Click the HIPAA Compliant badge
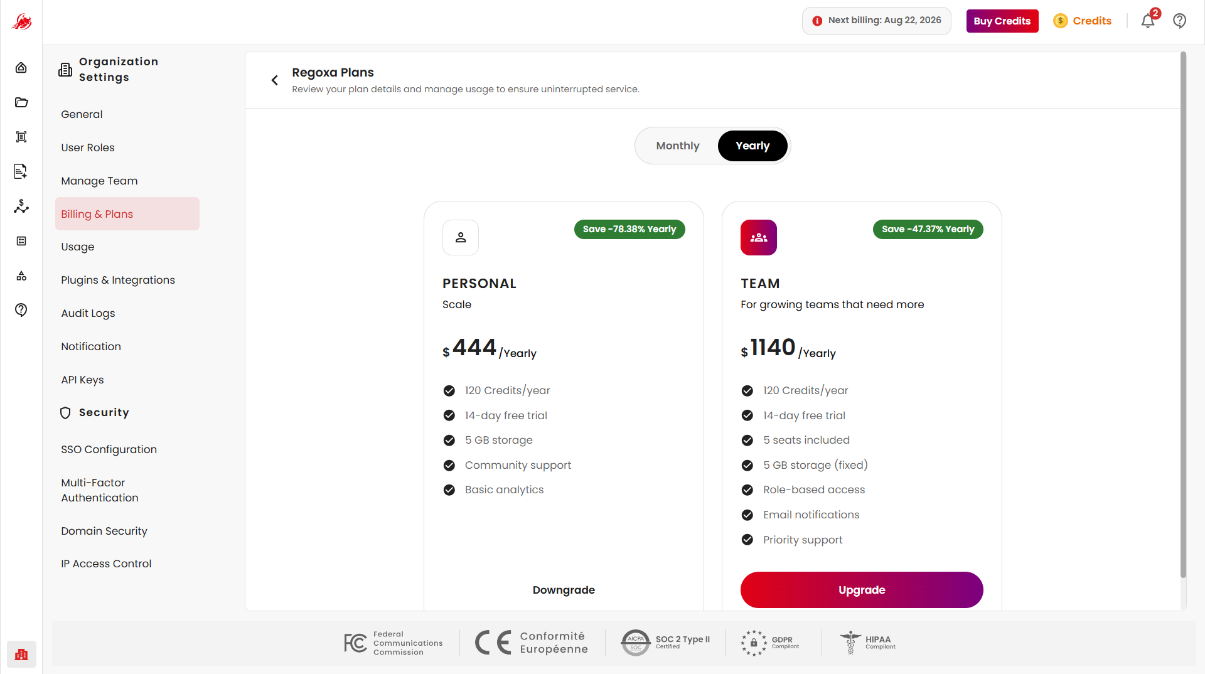 [x=868, y=643]
